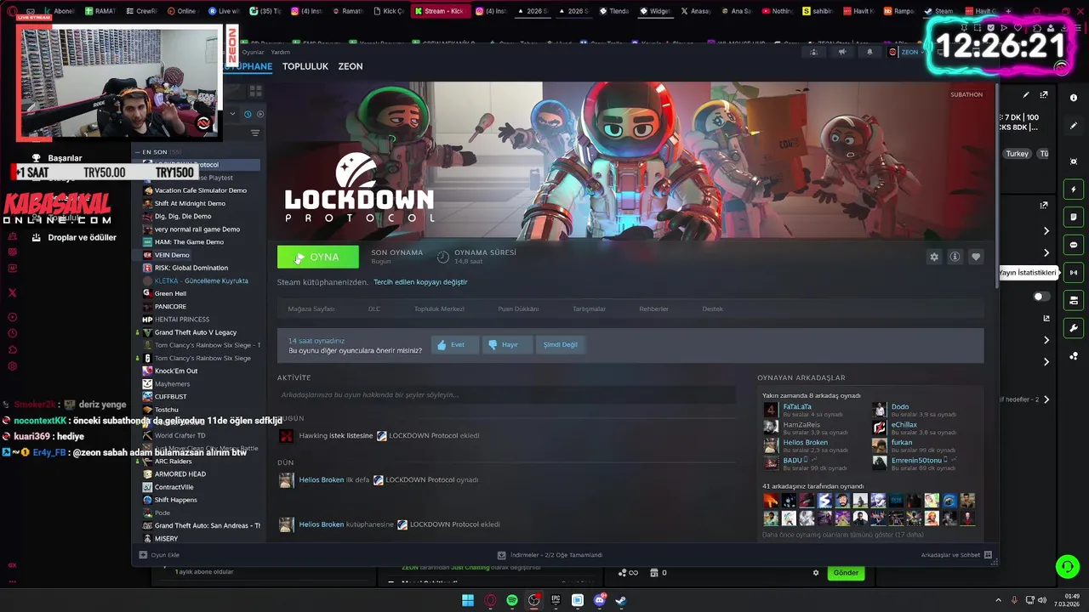Image resolution: width=1089 pixels, height=612 pixels.
Task: Open TOPLULUK tab in Steam
Action: 305,66
